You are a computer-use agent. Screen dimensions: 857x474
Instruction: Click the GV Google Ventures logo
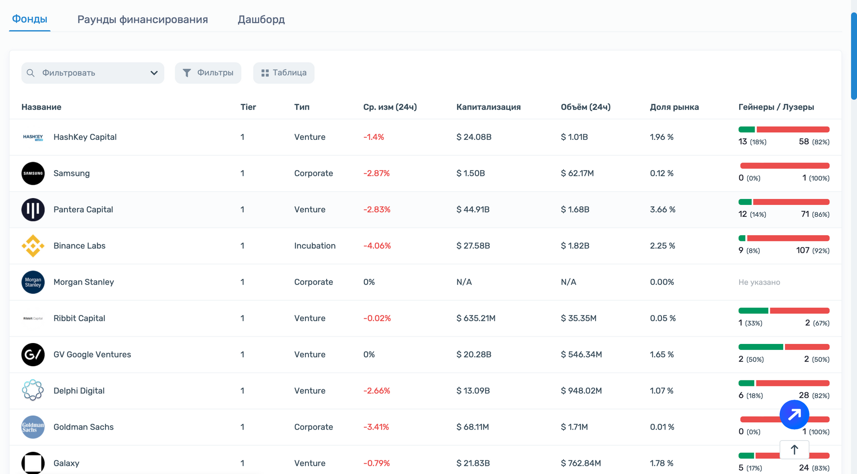pos(33,355)
